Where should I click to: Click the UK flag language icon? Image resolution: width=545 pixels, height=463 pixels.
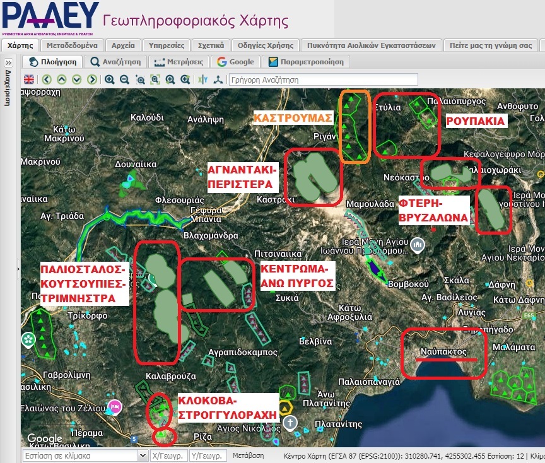coord(29,79)
